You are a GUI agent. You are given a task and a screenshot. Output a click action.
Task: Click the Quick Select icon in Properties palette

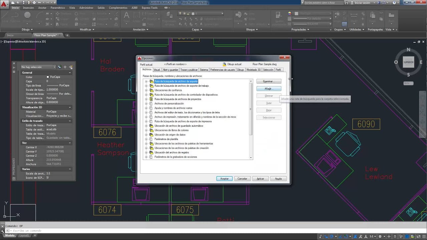[x=71, y=67]
